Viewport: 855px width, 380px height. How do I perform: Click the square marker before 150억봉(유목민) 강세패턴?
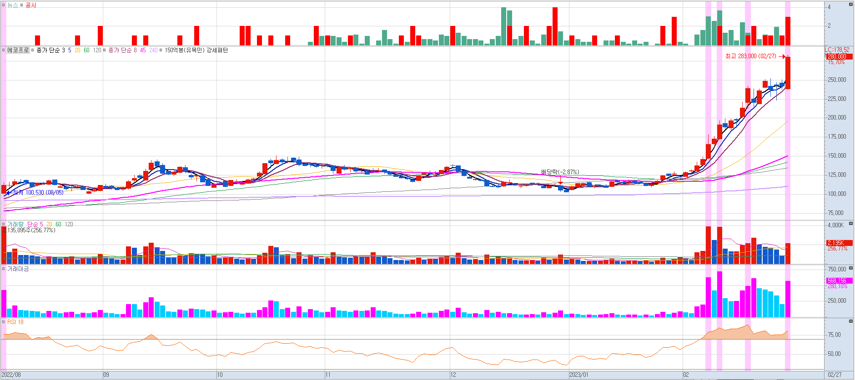[x=161, y=50]
